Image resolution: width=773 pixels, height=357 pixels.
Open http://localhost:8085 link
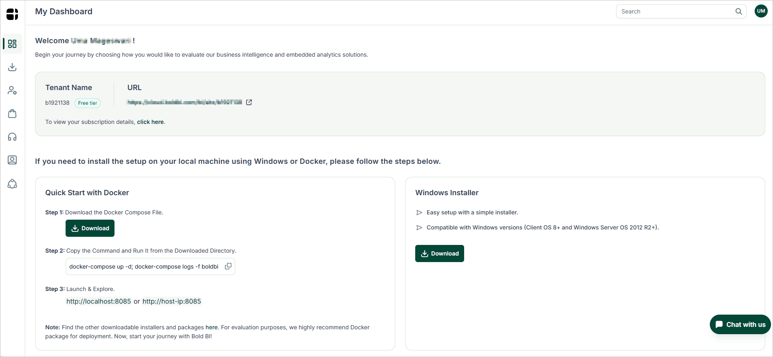[x=98, y=301]
